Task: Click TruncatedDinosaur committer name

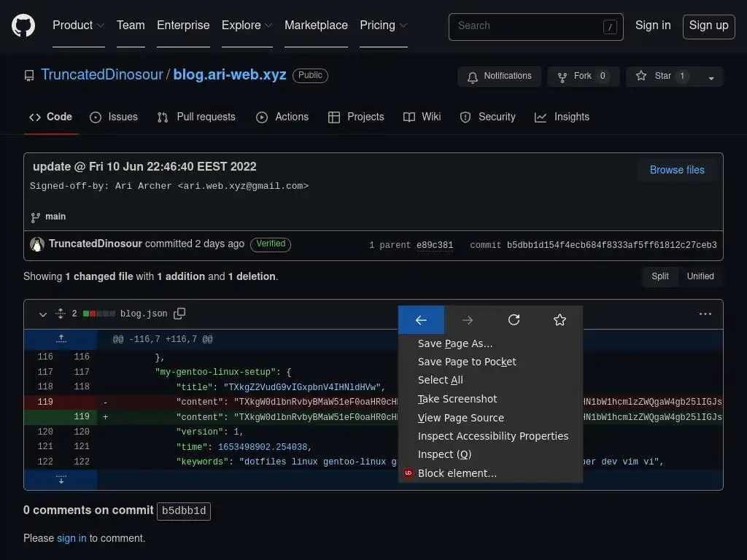Action: tap(96, 244)
